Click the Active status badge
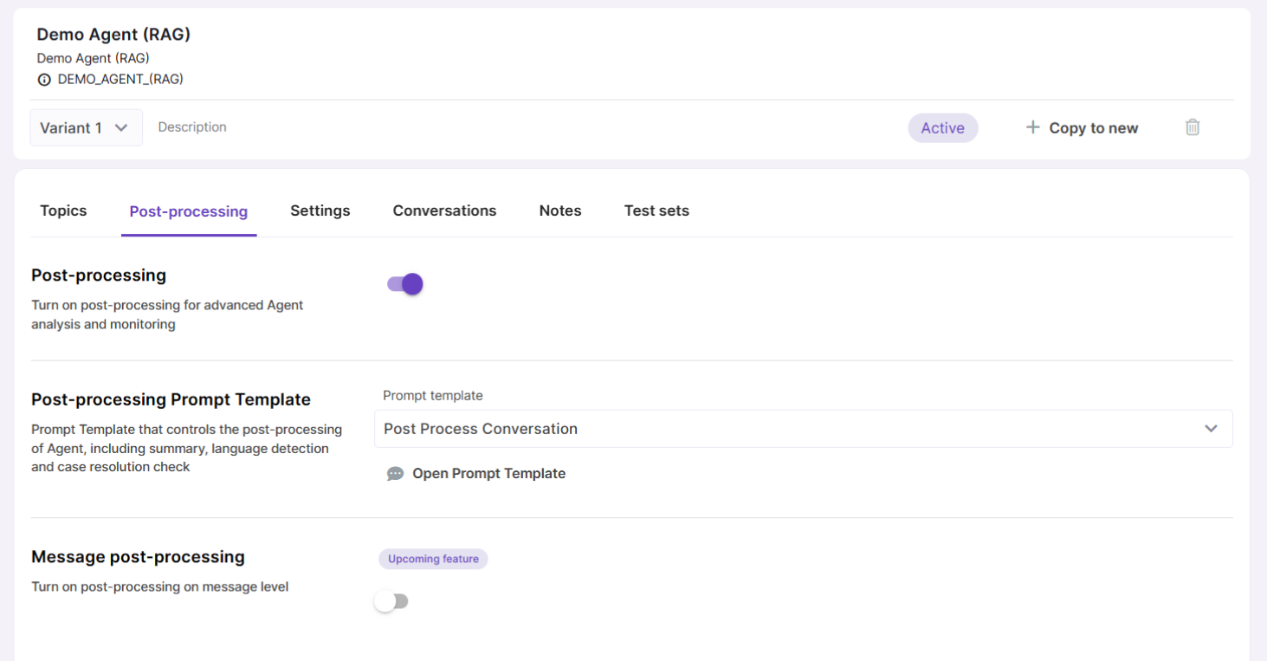1267x661 pixels. point(942,128)
